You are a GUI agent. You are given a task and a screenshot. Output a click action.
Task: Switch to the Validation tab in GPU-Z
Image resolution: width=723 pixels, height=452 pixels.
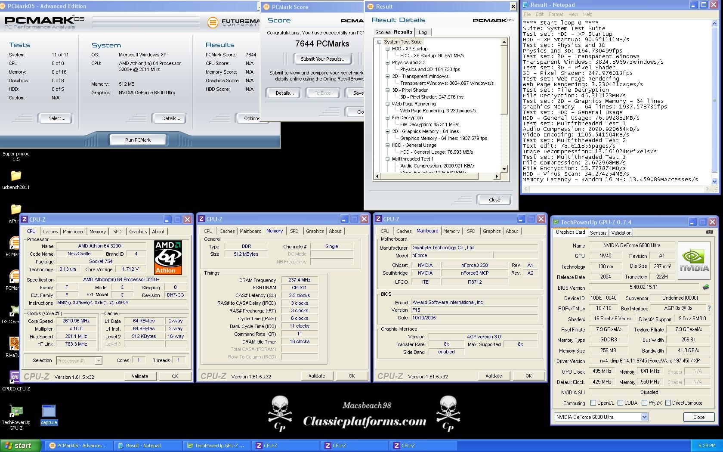point(621,233)
